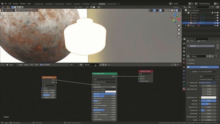Open the Edit menu
Screen dimensions: 220x124
pos(10,4)
